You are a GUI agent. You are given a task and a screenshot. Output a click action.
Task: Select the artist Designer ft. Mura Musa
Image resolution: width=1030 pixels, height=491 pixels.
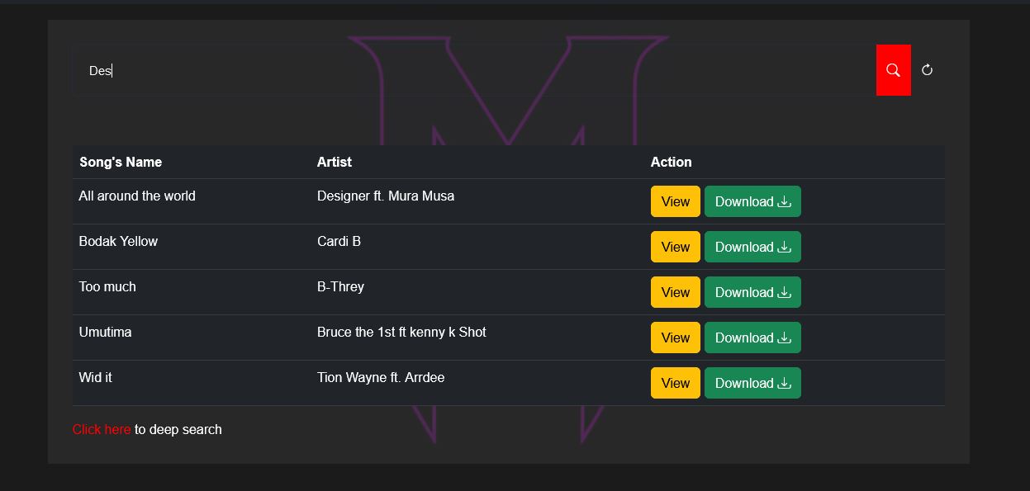(386, 196)
